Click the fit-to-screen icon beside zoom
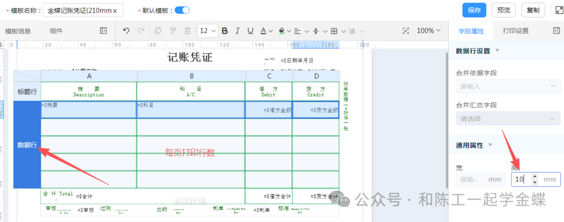The height and width of the screenshot is (222, 564). pyautogui.click(x=406, y=31)
